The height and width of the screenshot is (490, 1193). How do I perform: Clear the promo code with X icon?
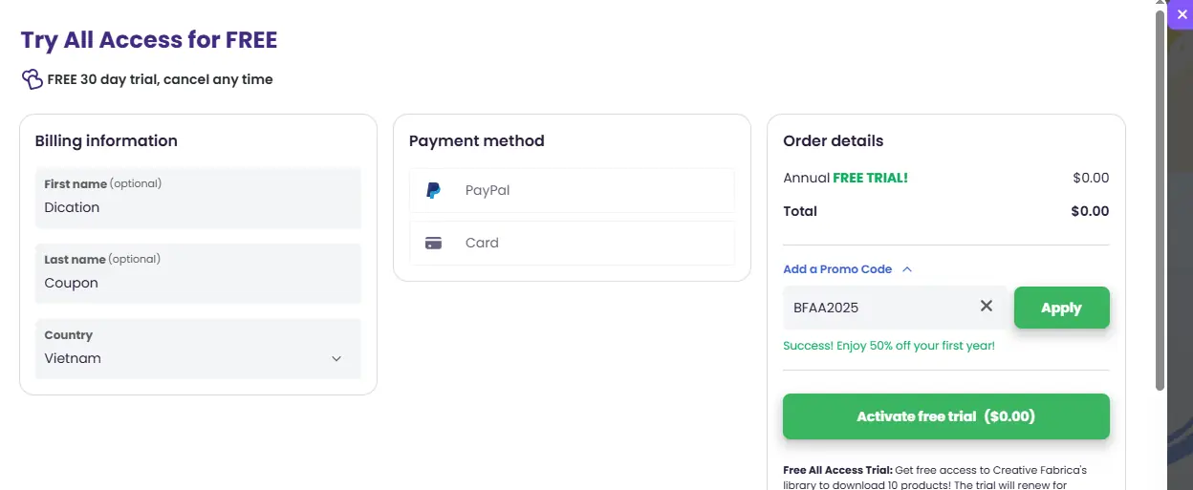(987, 307)
